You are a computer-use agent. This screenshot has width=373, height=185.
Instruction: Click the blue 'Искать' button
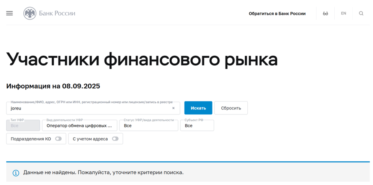(x=198, y=108)
